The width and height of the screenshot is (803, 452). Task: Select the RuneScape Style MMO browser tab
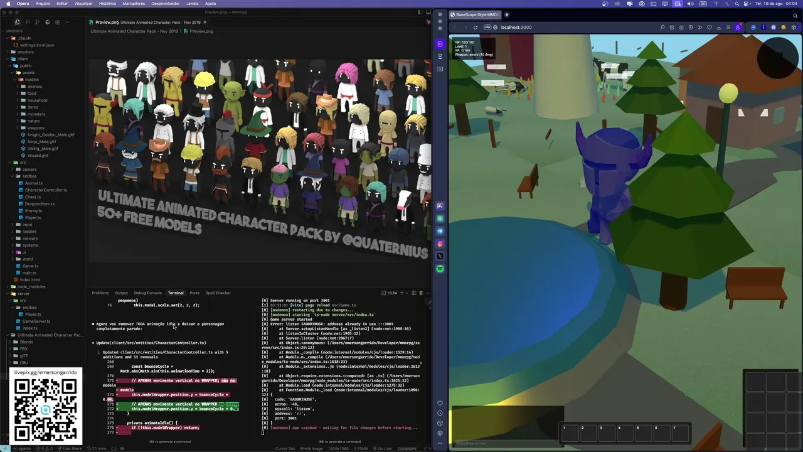tap(474, 14)
